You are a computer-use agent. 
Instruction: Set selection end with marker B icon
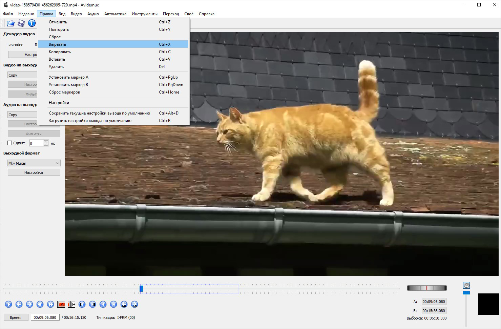pyautogui.click(x=71, y=304)
